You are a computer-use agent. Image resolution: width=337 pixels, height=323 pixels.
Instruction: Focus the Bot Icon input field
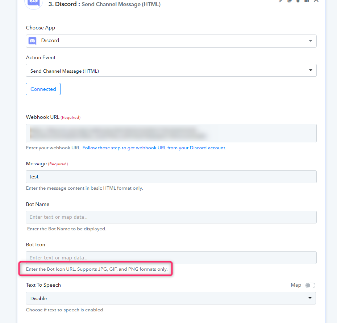click(x=171, y=258)
